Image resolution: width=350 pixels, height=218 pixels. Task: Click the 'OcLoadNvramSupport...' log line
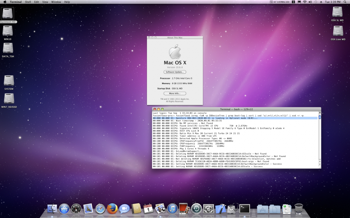(x=178, y=151)
